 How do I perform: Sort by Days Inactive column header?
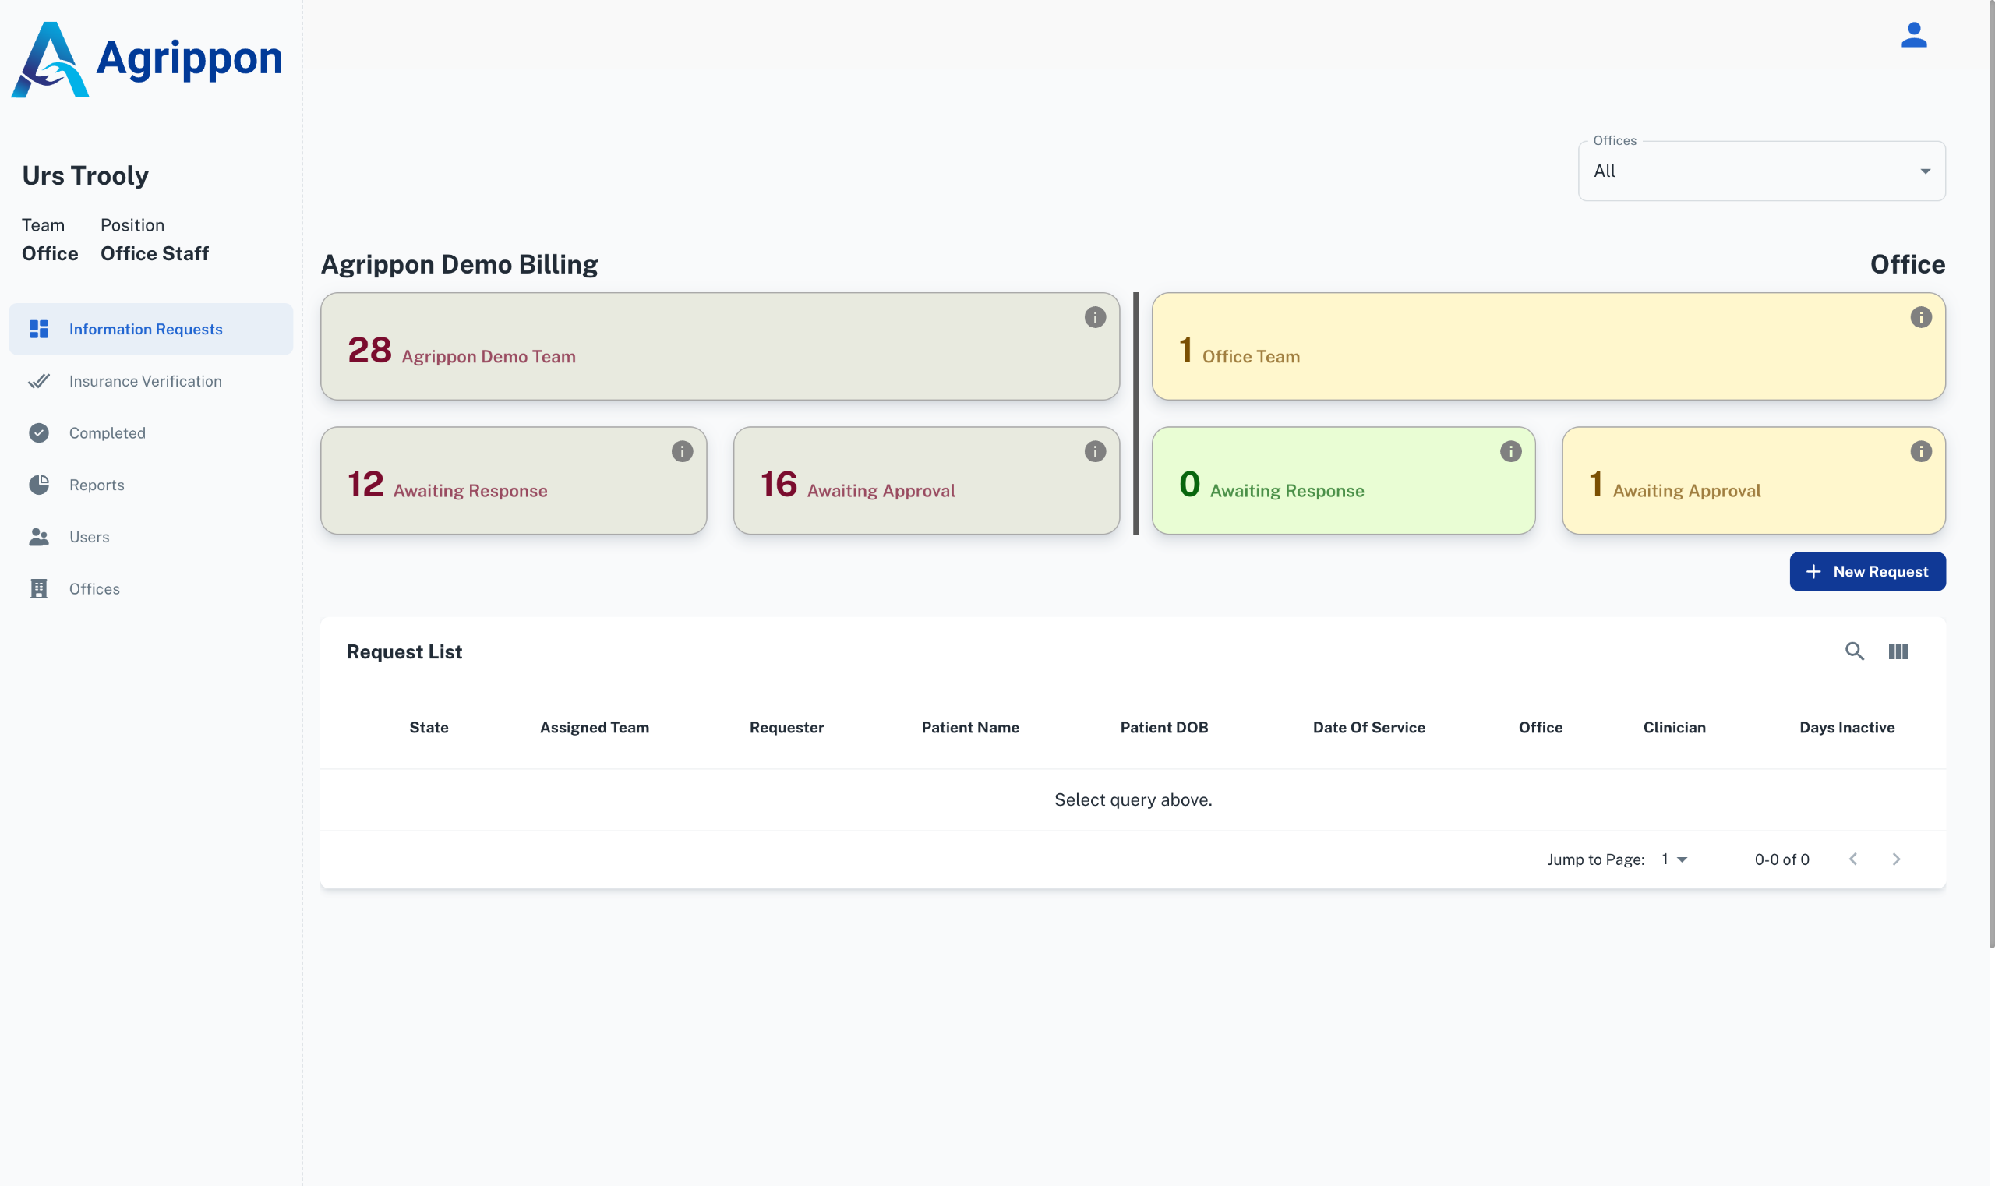click(x=1846, y=727)
